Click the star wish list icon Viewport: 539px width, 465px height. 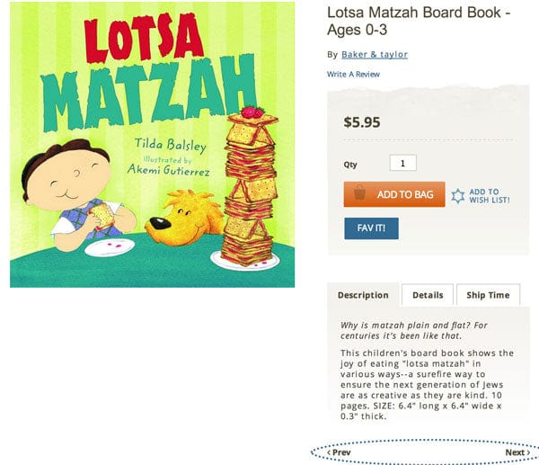point(457,195)
